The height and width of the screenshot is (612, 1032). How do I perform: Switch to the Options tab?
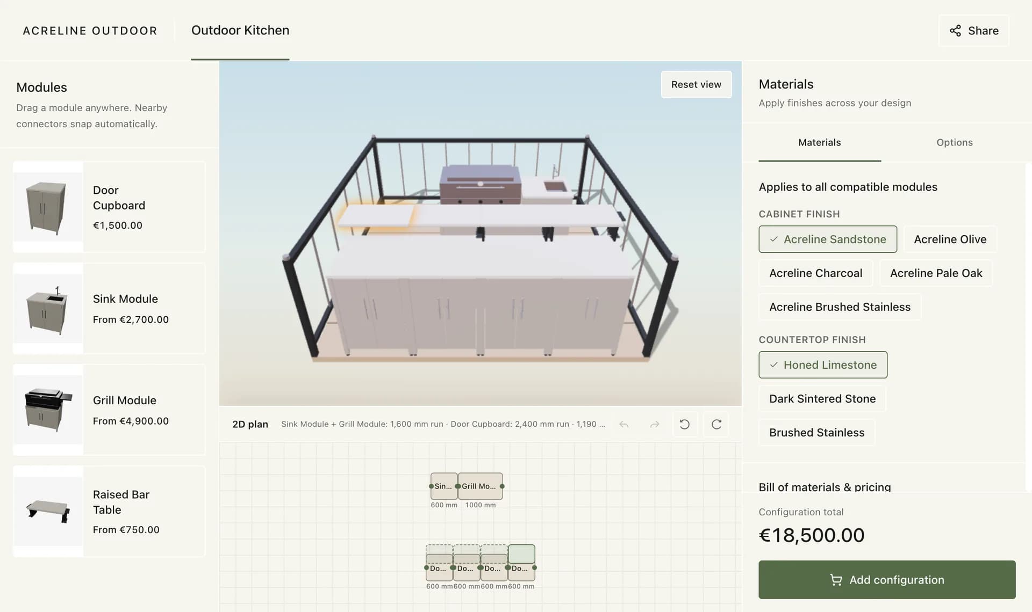click(954, 143)
